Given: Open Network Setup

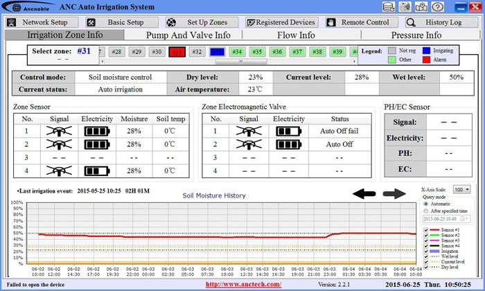Looking at the screenshot, I should pyautogui.click(x=42, y=22).
